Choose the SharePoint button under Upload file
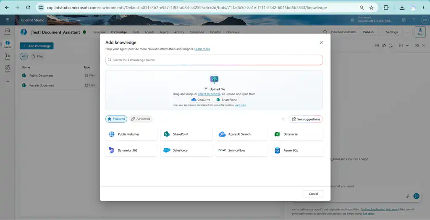The height and width of the screenshot is (220, 430). coord(226,100)
